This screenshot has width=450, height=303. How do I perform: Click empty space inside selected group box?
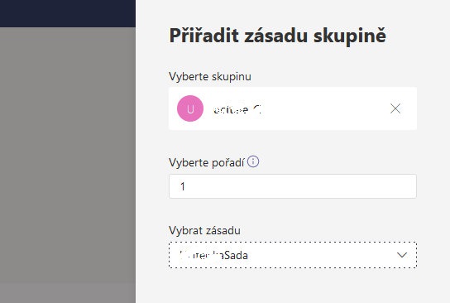[324, 108]
